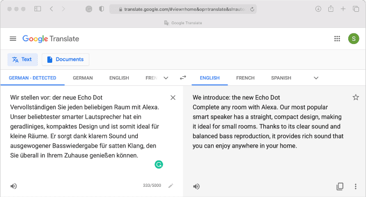Click the Google Translate logo
Screen dimensions: 366x197
(x=51, y=39)
